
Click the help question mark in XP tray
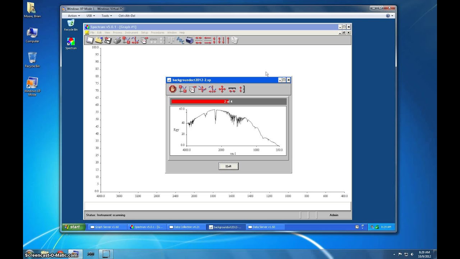[357, 227]
